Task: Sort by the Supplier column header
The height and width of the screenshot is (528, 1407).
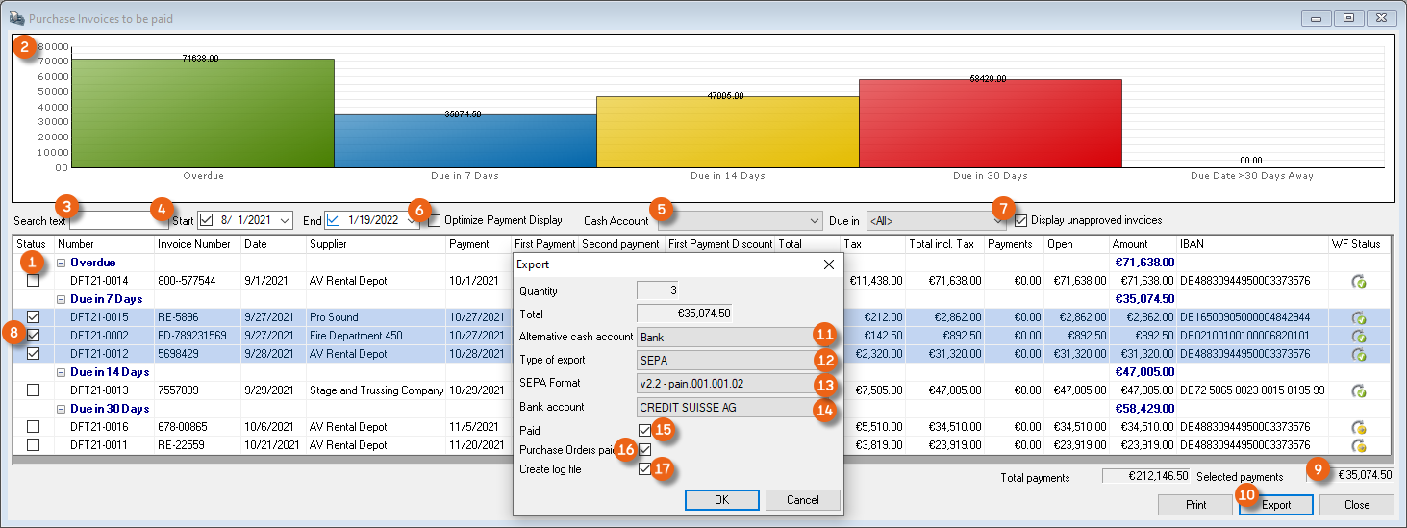Action: 375,244
